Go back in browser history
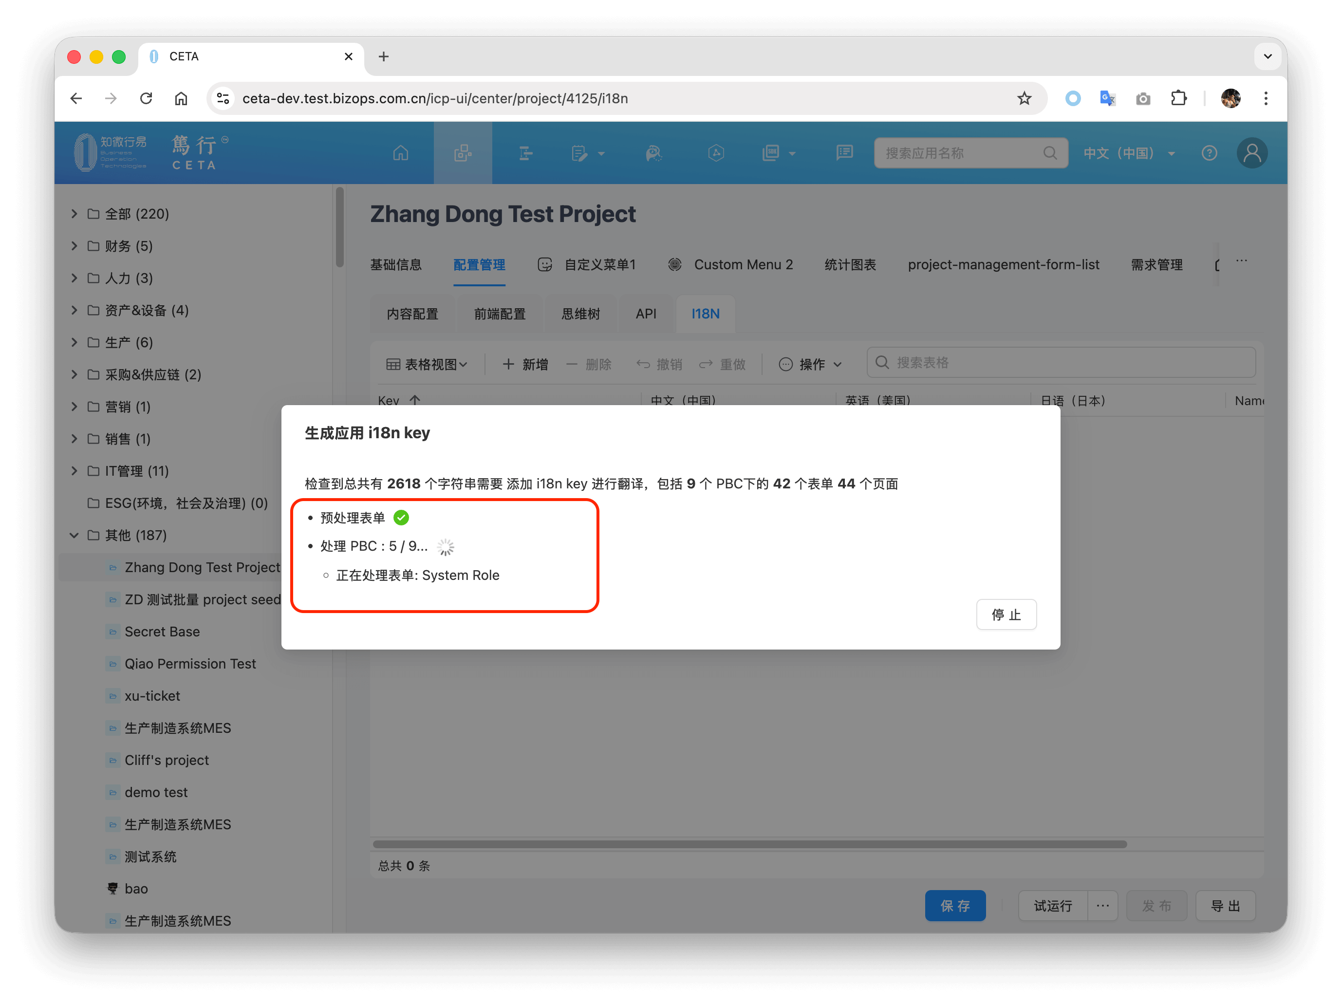This screenshot has width=1342, height=1005. [76, 98]
